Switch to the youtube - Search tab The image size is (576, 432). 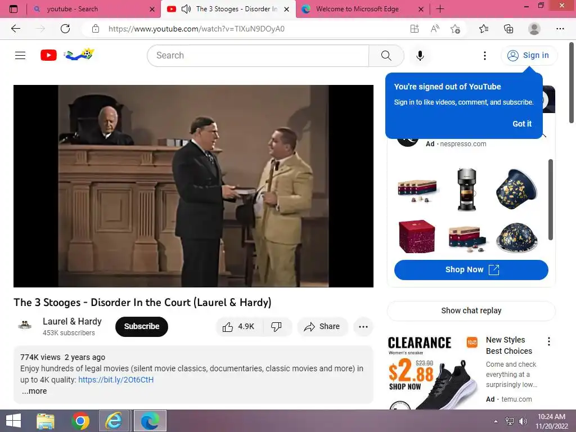(94, 9)
